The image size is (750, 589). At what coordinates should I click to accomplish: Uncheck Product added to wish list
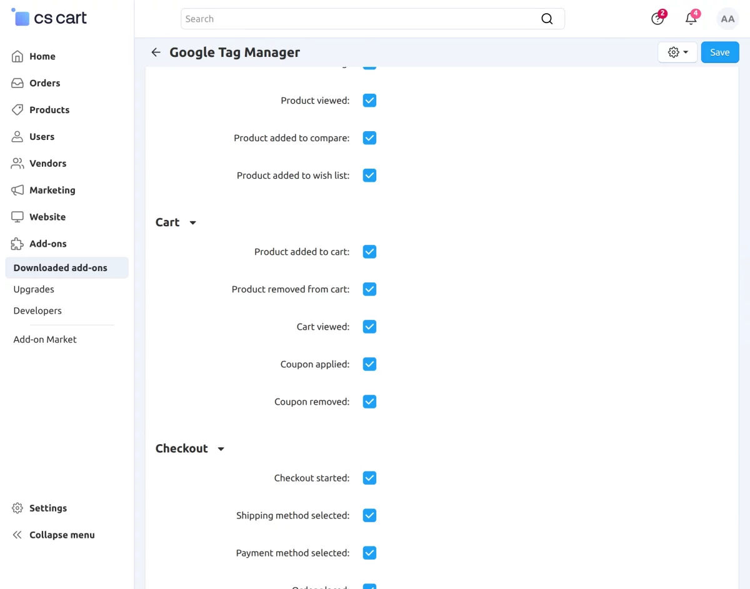369,176
